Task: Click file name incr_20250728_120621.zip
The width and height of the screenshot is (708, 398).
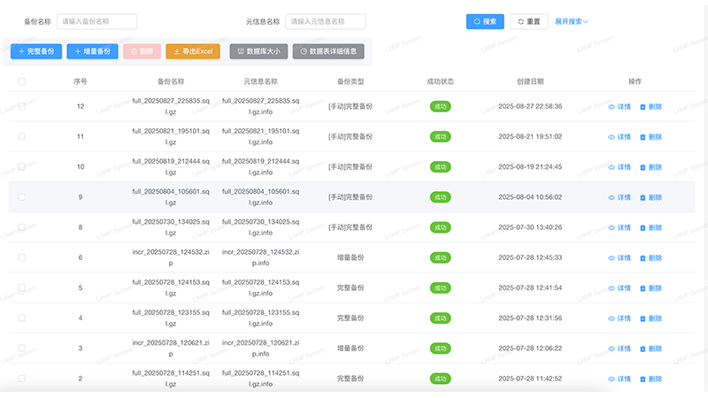Action: click(171, 348)
